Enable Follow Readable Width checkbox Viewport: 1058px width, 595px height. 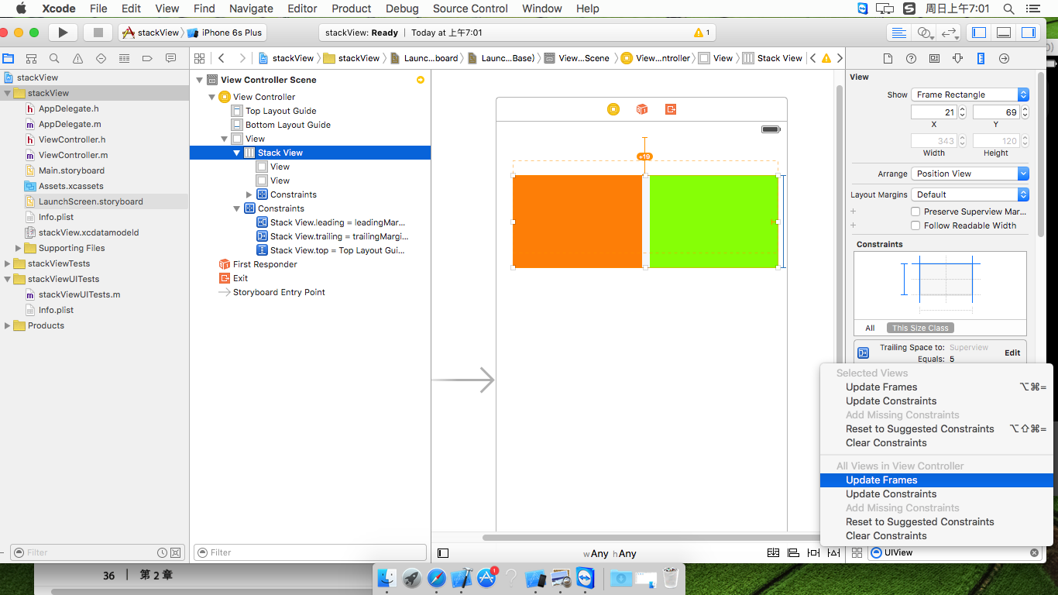pos(915,225)
